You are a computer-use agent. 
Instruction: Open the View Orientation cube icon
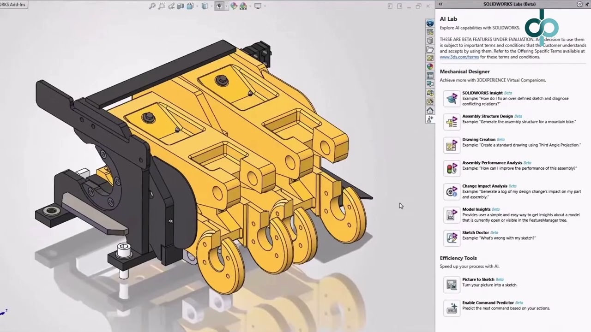[190, 6]
